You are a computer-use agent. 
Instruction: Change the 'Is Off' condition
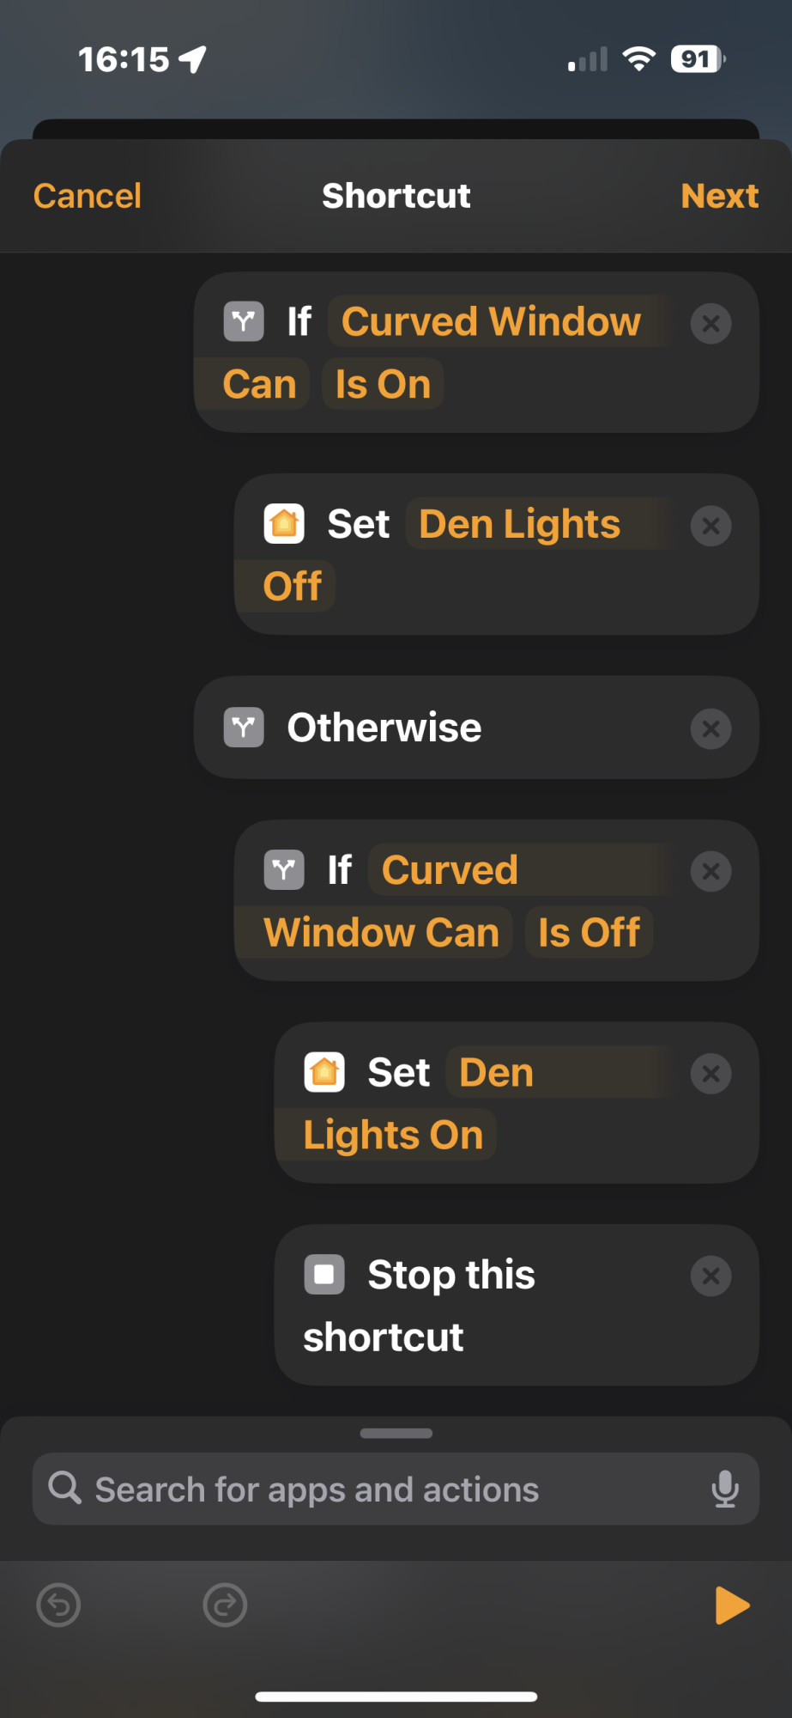589,932
